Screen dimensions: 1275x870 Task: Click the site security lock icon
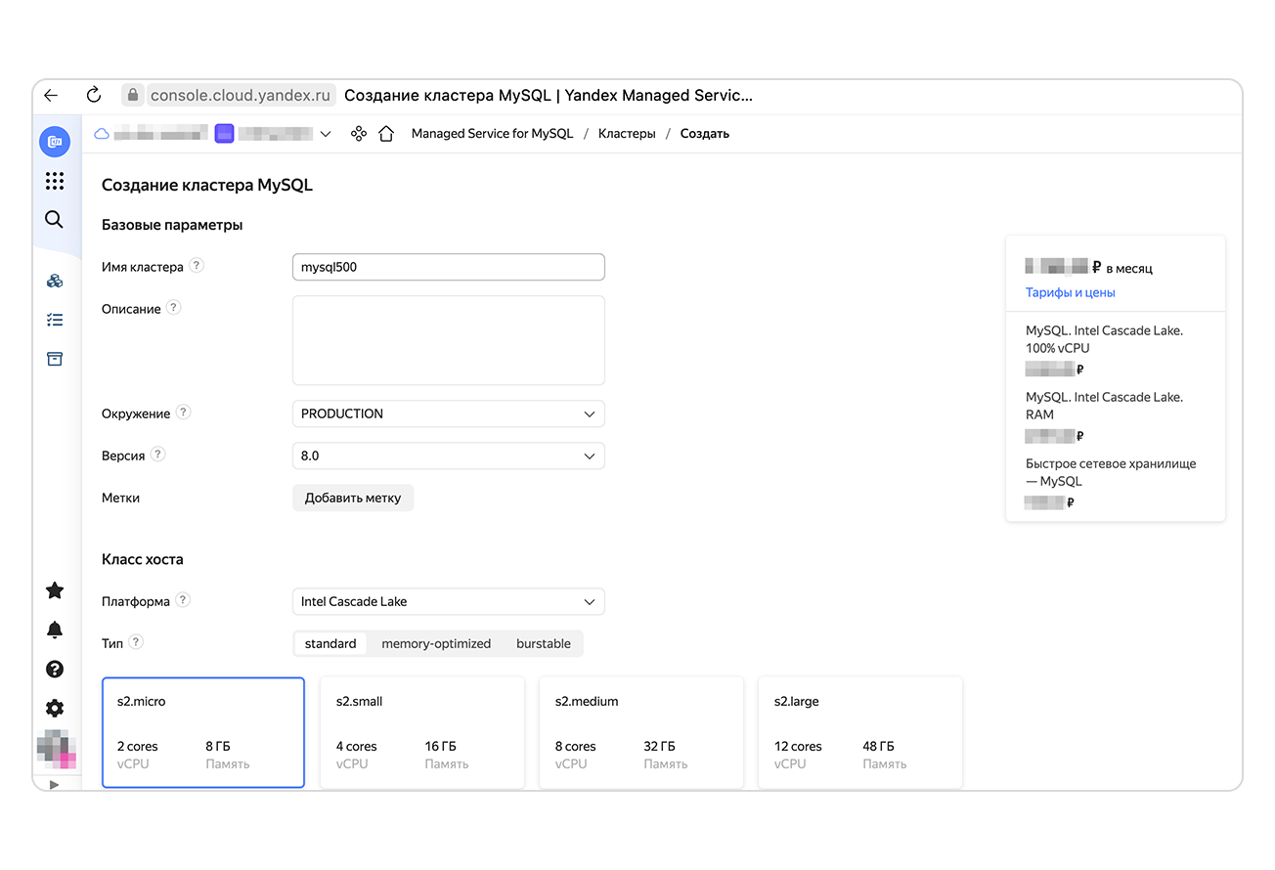pyautogui.click(x=132, y=95)
